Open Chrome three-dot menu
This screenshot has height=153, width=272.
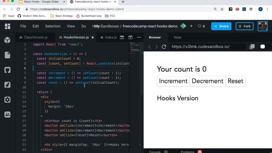tap(267, 9)
